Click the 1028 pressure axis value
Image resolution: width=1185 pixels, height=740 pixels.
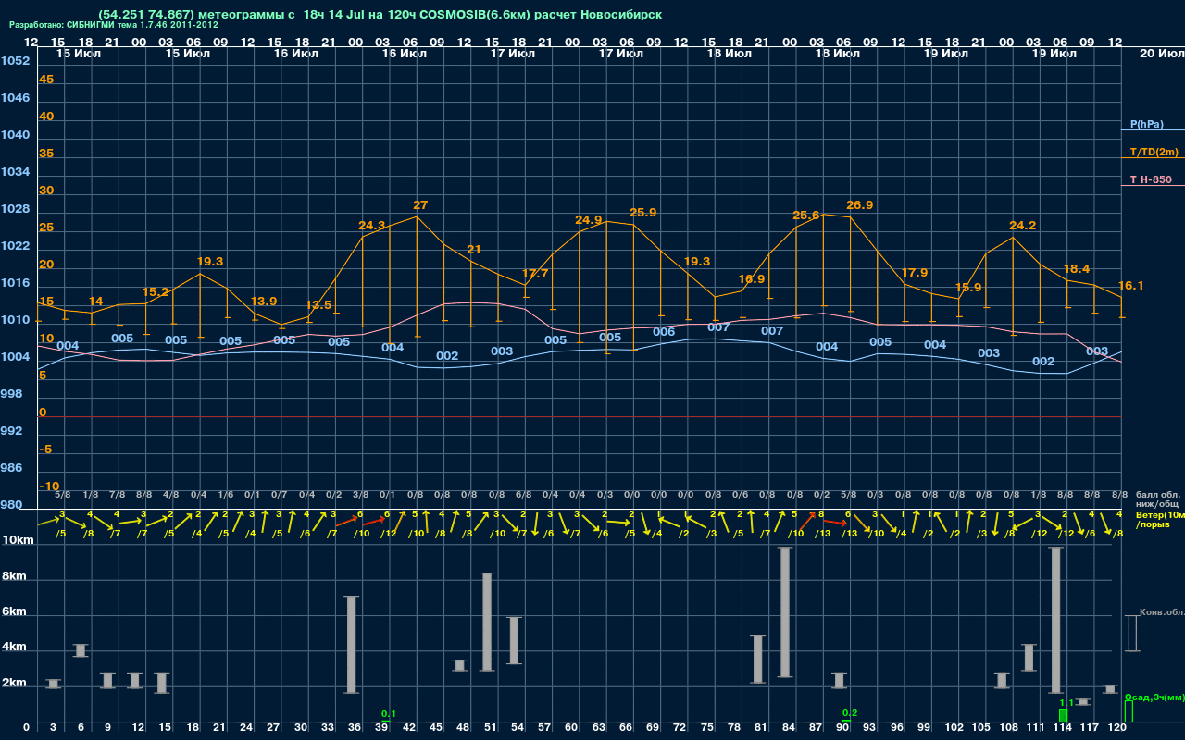click(15, 209)
